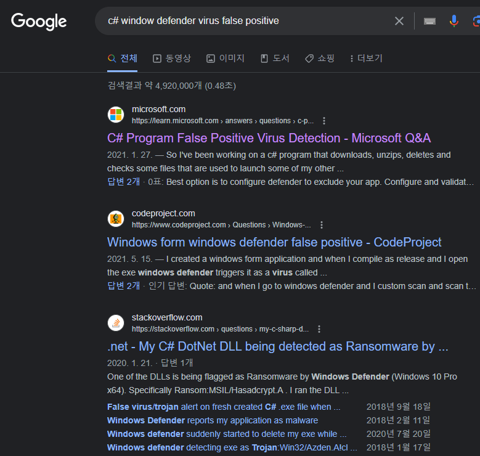Clear the search query with X

pyautogui.click(x=399, y=21)
